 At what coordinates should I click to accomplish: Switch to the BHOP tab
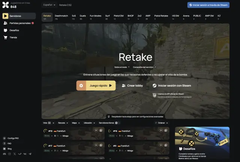click(x=130, y=17)
